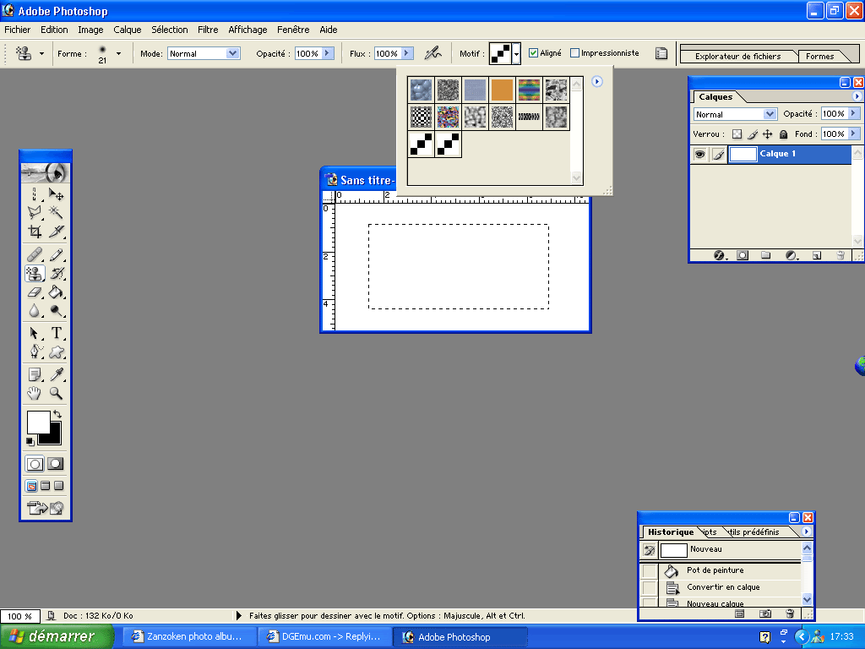Viewport: 865px width, 649px height.
Task: Select the Pot de peinture history state
Action: pos(715,570)
